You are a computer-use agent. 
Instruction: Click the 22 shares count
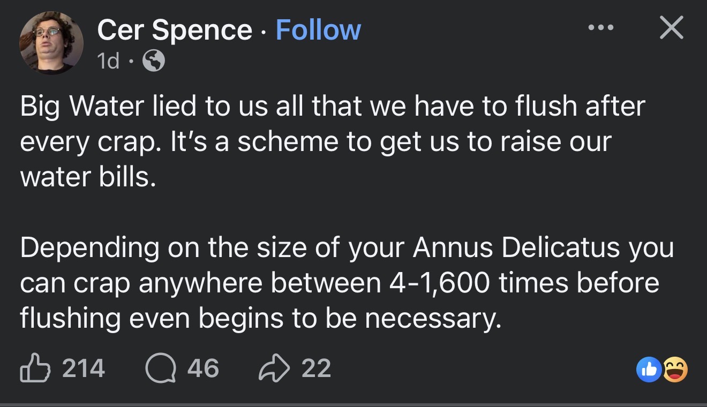[x=316, y=369]
